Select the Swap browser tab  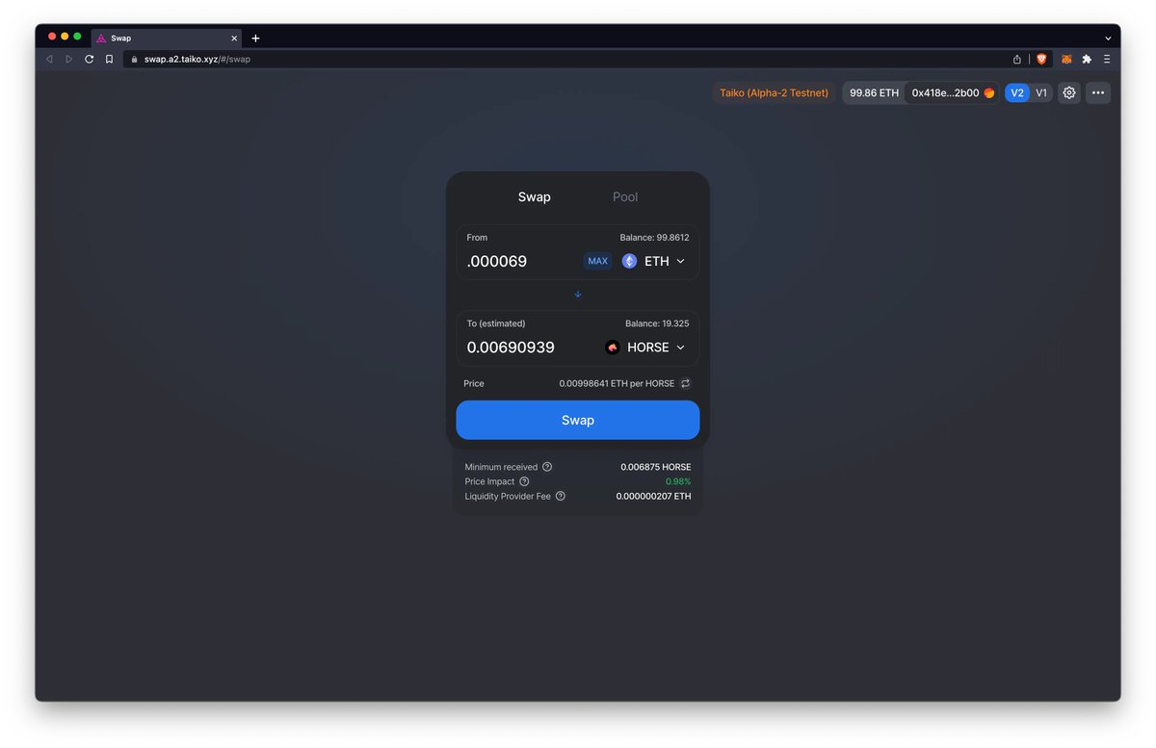[166, 39]
